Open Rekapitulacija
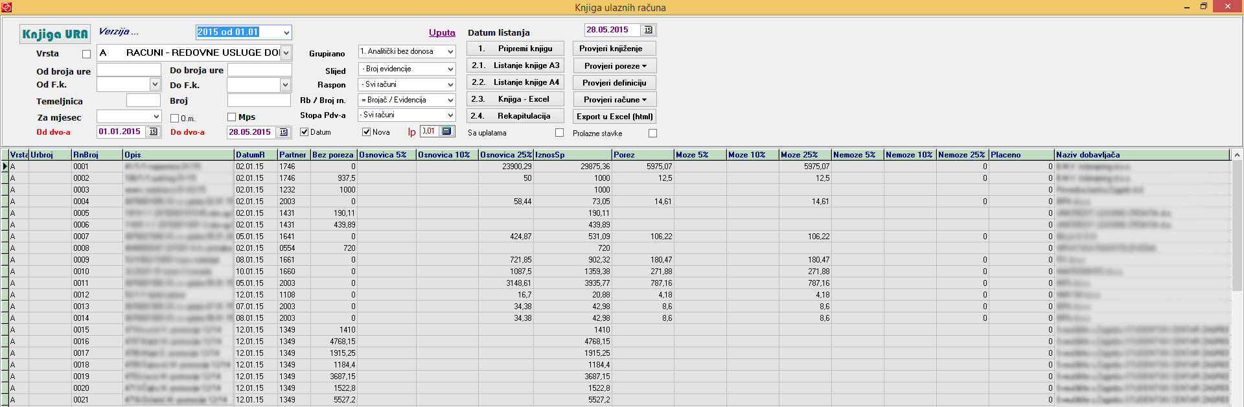 pos(515,116)
